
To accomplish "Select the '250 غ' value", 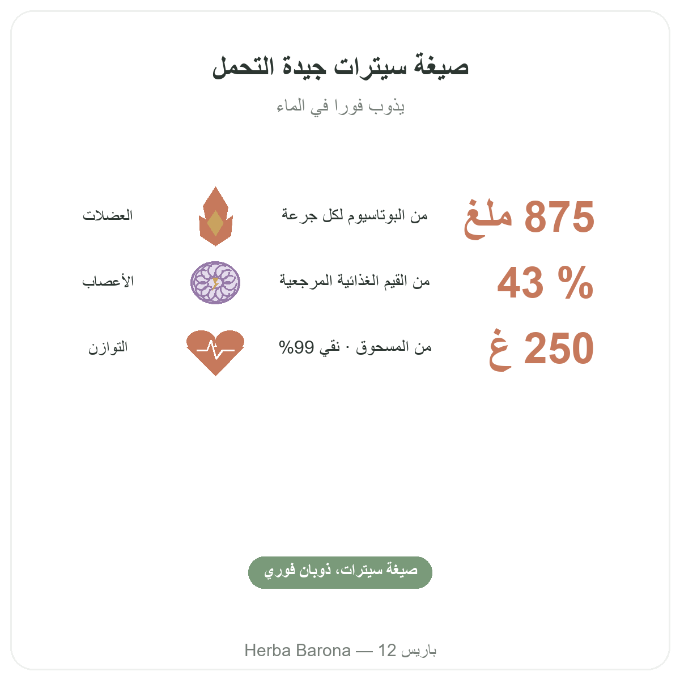I will tap(542, 348).
